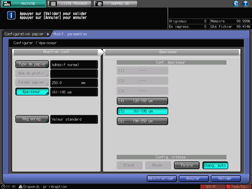Click the Nom du profil button

(32, 73)
